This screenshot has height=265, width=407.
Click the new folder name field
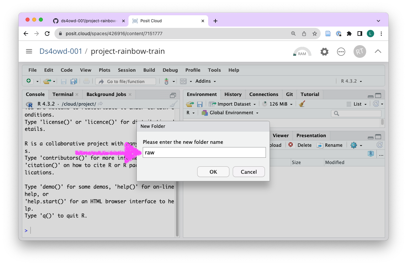coord(204,153)
